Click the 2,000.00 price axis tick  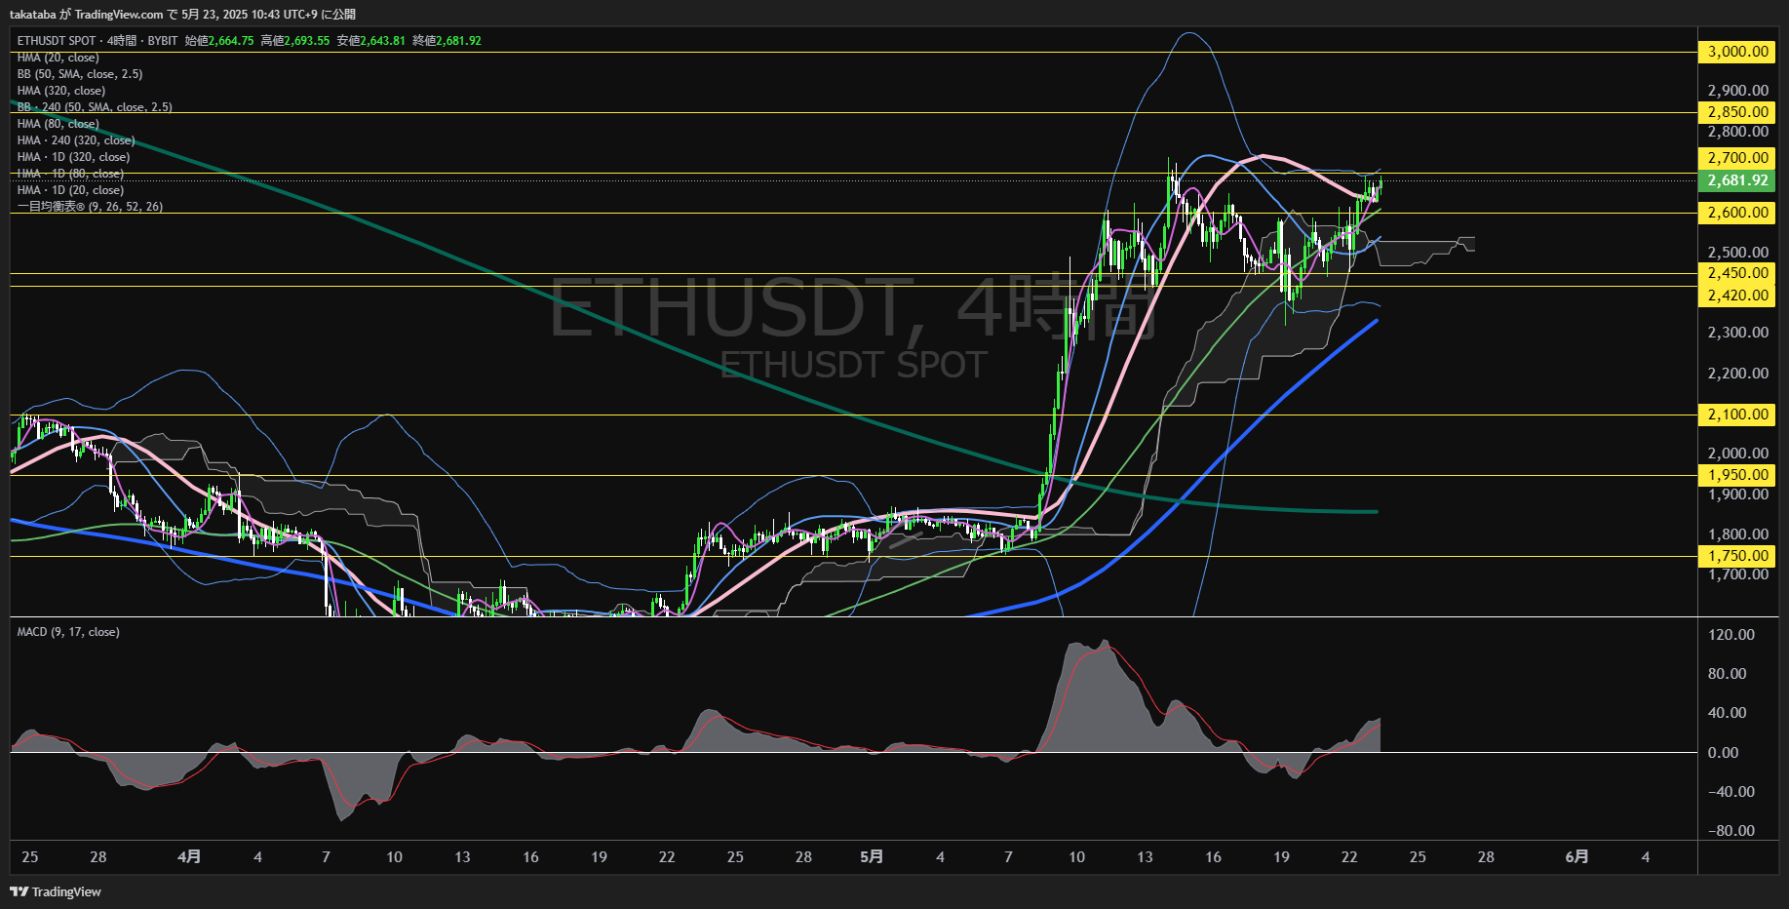[x=1737, y=454]
